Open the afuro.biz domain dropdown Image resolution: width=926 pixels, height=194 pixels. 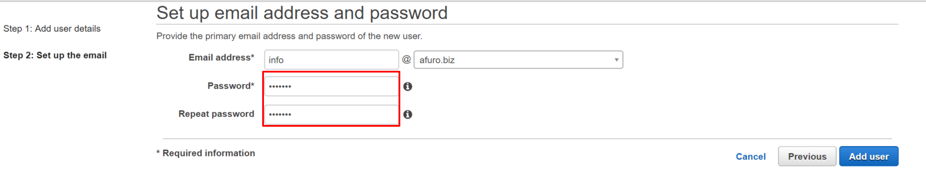click(x=518, y=60)
